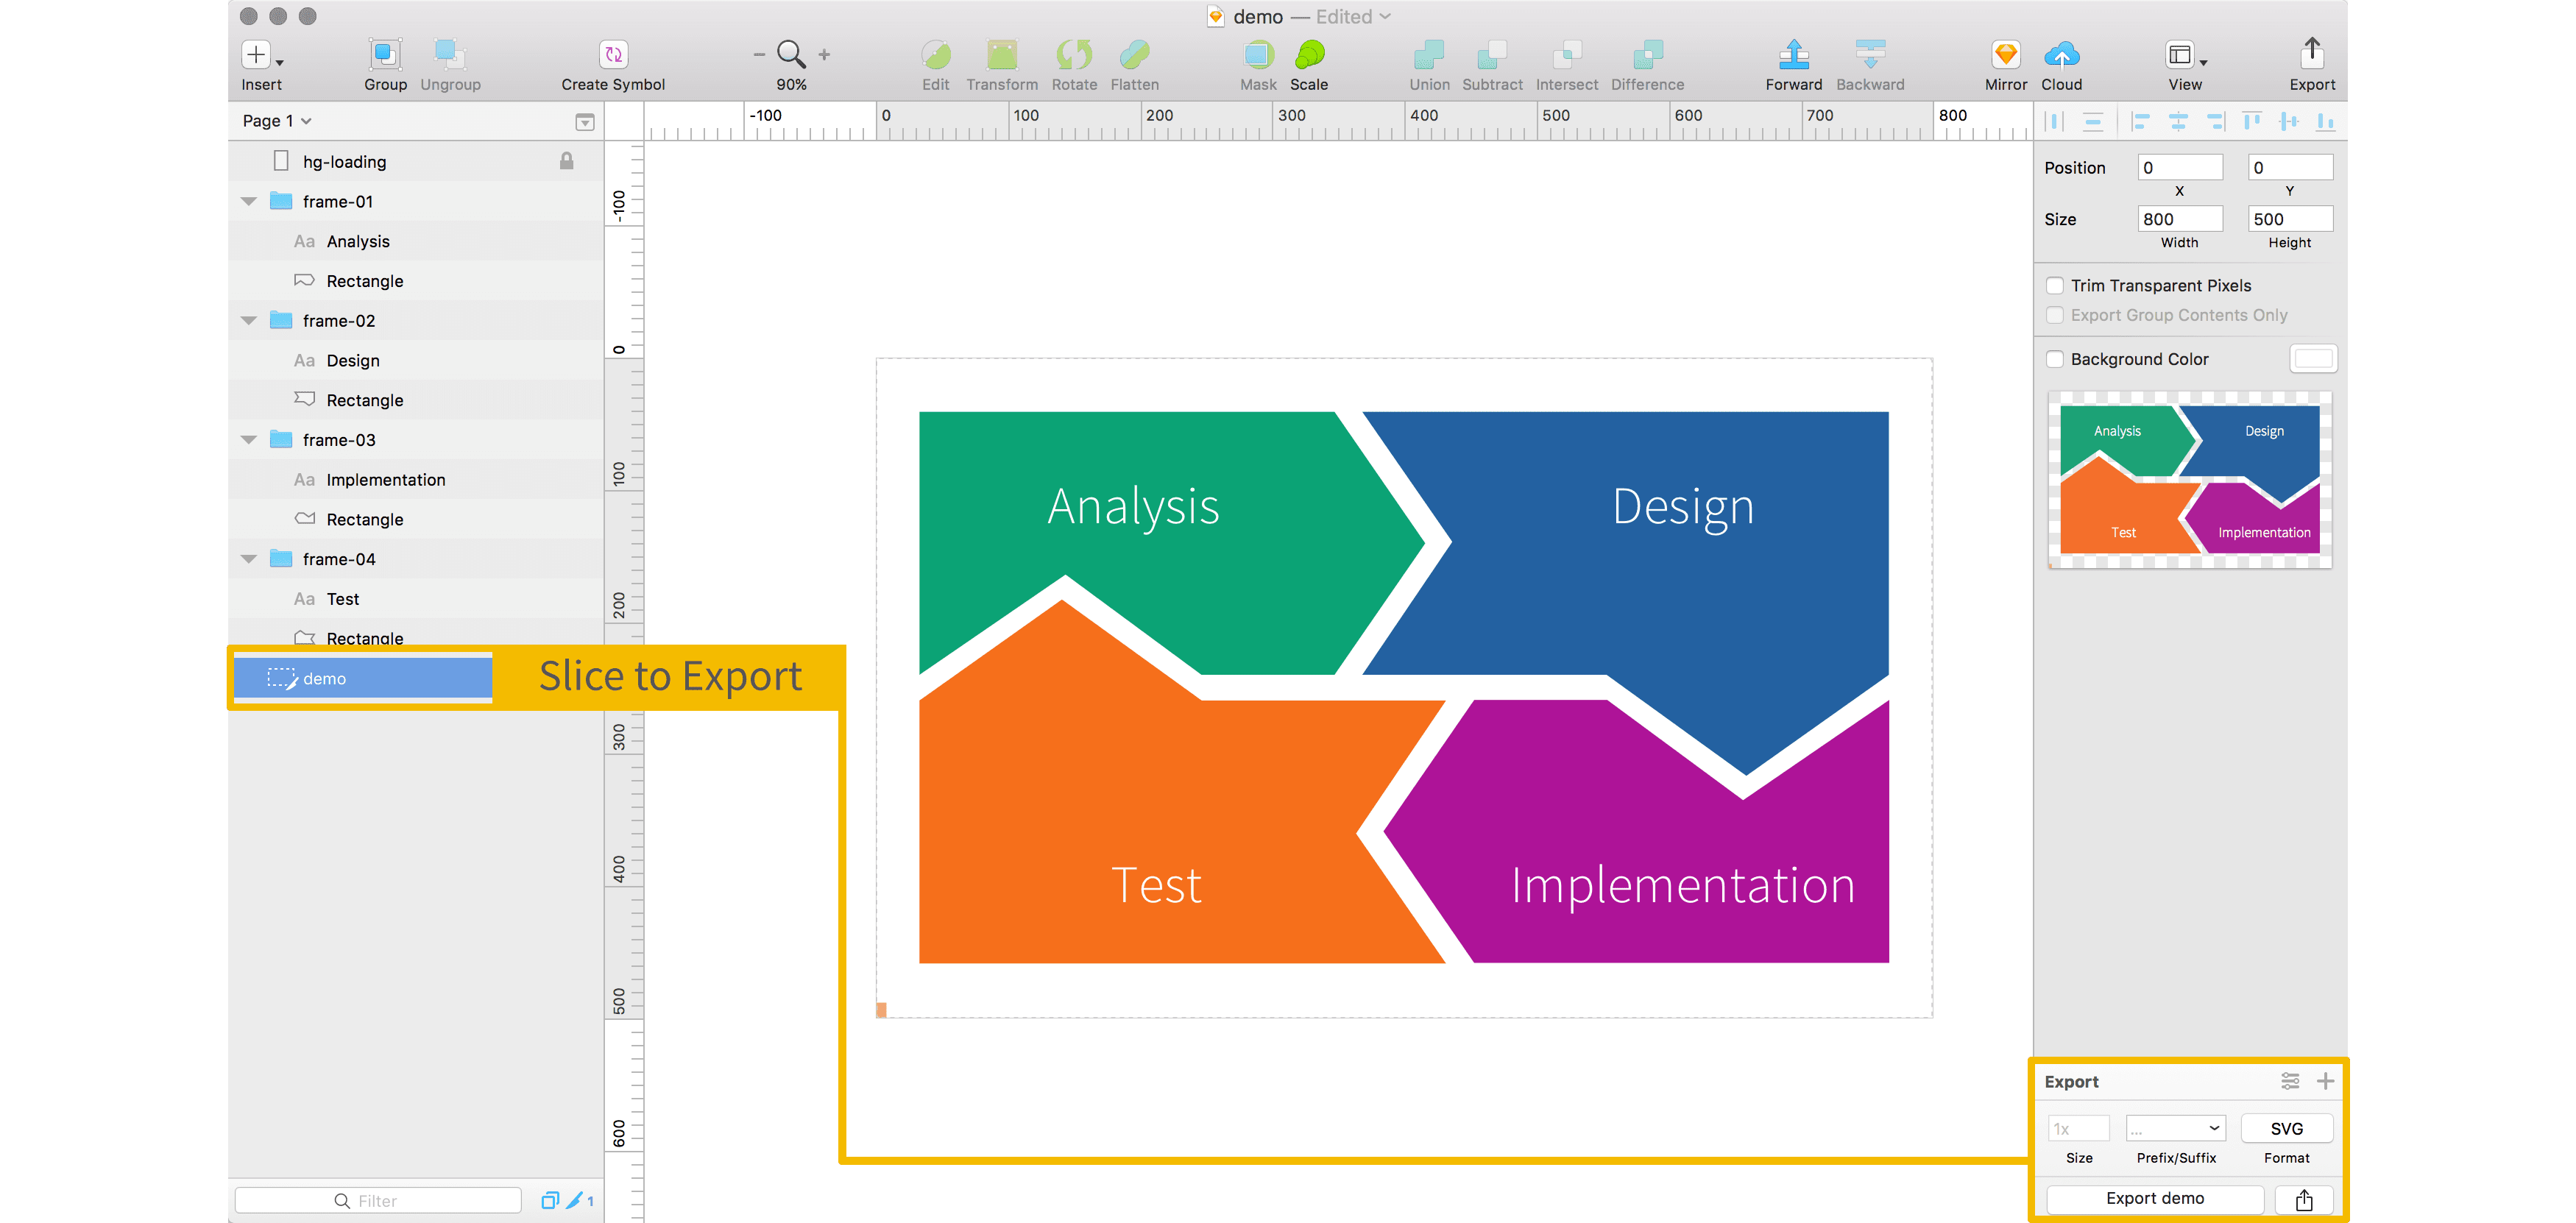The width and height of the screenshot is (2576, 1223).
Task: Click the Group layers icon
Action: 385,54
